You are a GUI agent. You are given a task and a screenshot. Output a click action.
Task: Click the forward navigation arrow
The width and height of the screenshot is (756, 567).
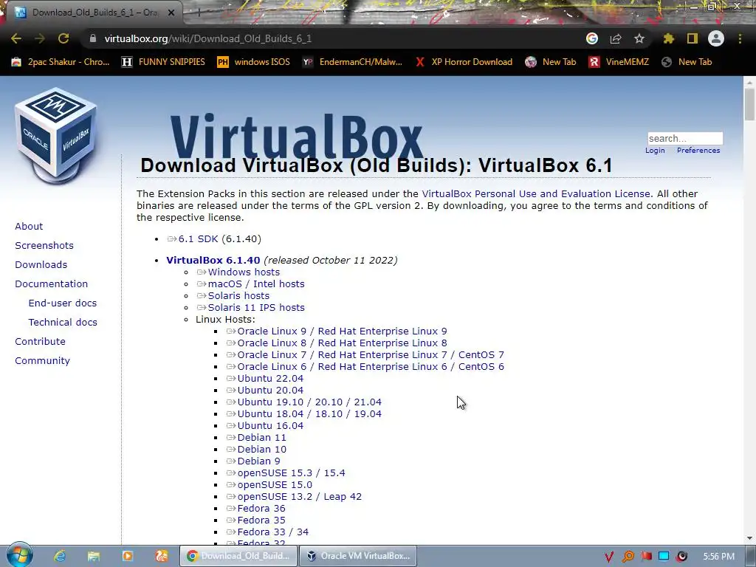click(40, 38)
